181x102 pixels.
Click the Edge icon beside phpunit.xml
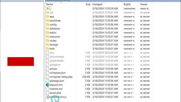[x=48, y=85]
